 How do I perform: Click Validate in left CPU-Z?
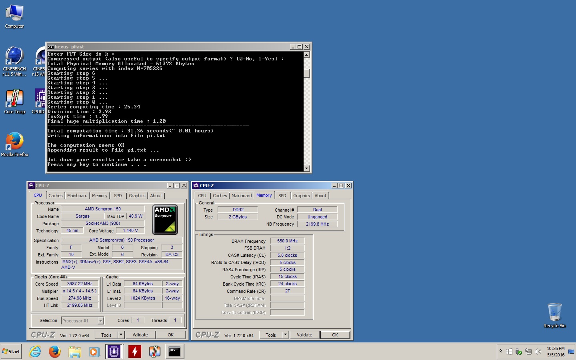[140, 335]
